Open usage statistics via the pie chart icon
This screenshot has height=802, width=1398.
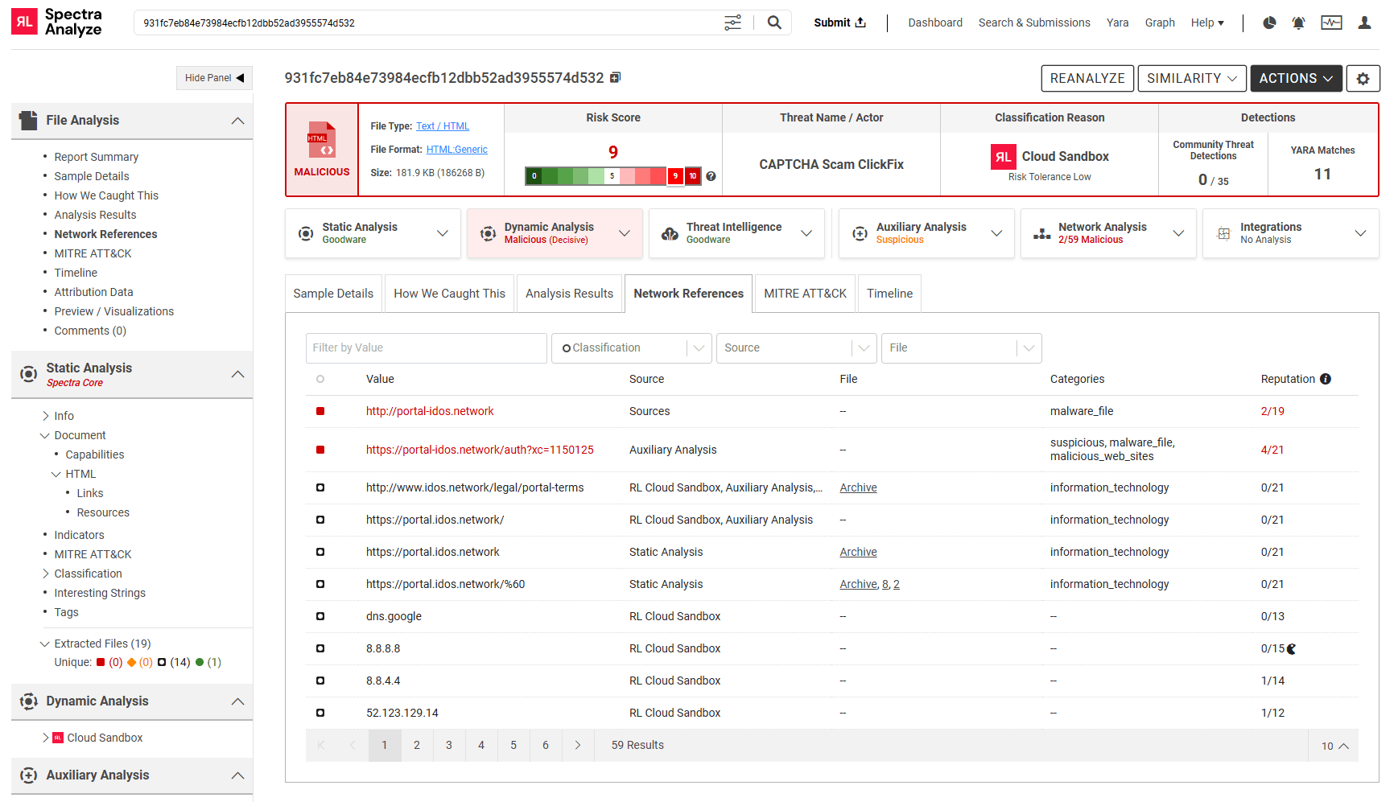click(x=1269, y=23)
